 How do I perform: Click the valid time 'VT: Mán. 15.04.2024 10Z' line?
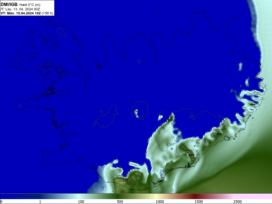pyautogui.click(x=27, y=13)
